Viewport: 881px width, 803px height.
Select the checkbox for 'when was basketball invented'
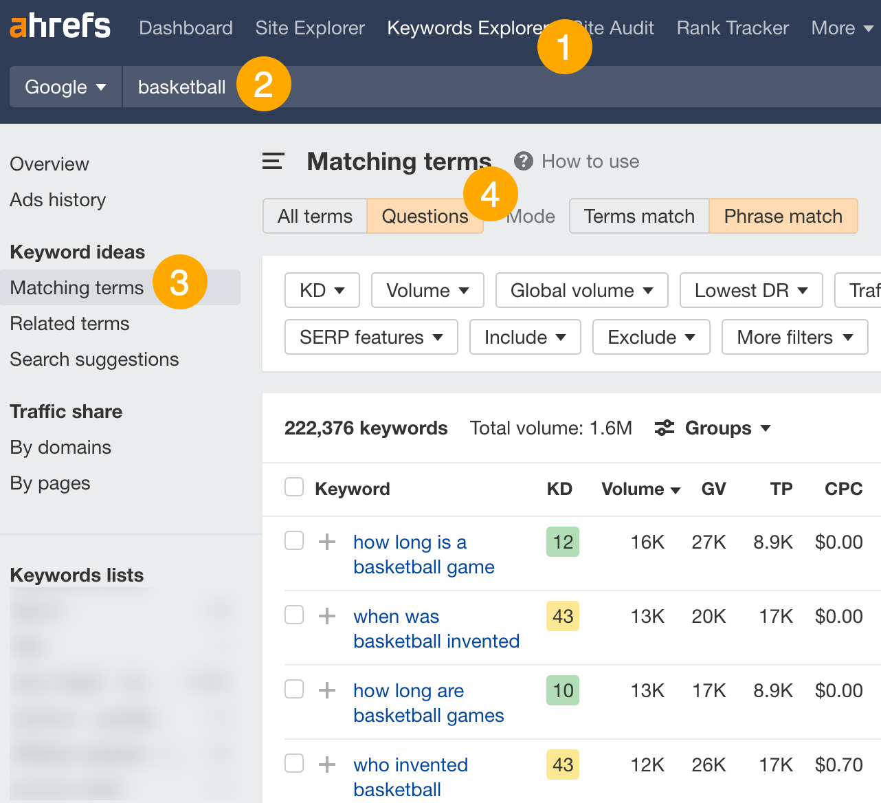[293, 615]
